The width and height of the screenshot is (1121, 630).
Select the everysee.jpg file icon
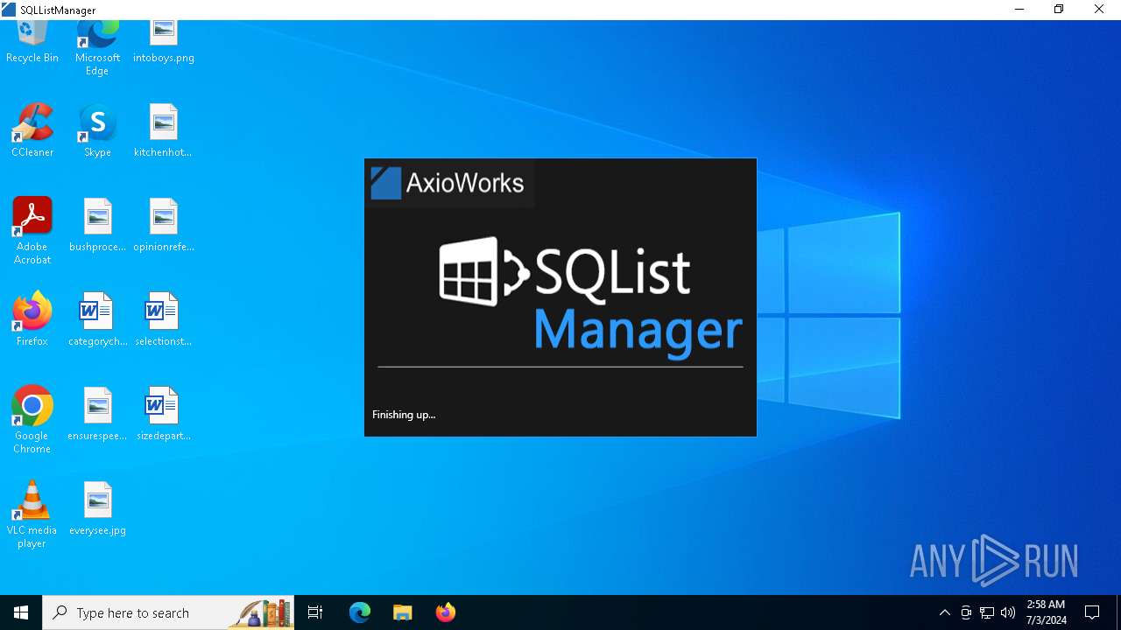click(97, 508)
